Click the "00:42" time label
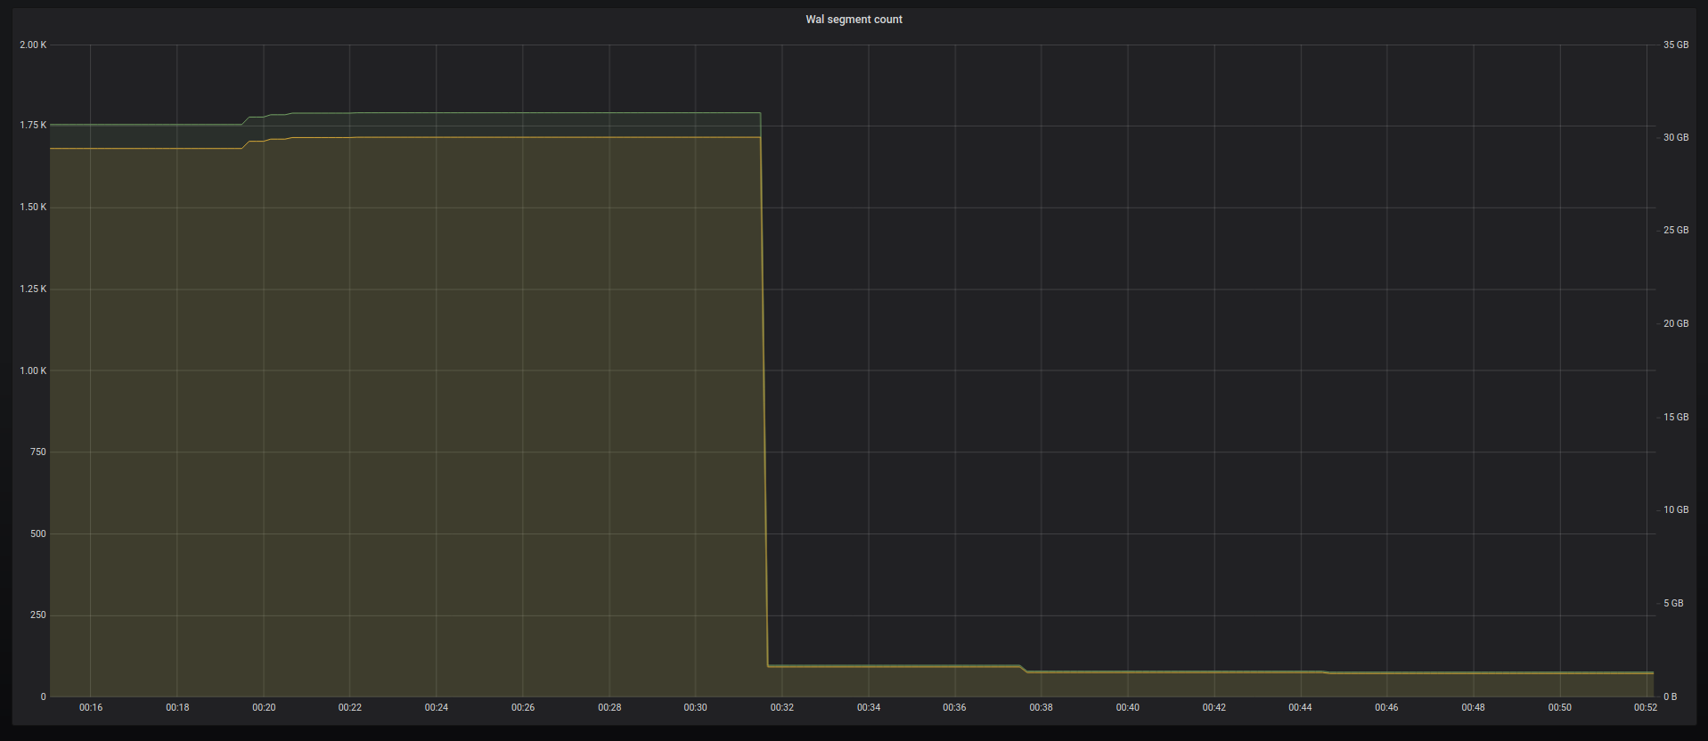1708x741 pixels. pos(1214,708)
